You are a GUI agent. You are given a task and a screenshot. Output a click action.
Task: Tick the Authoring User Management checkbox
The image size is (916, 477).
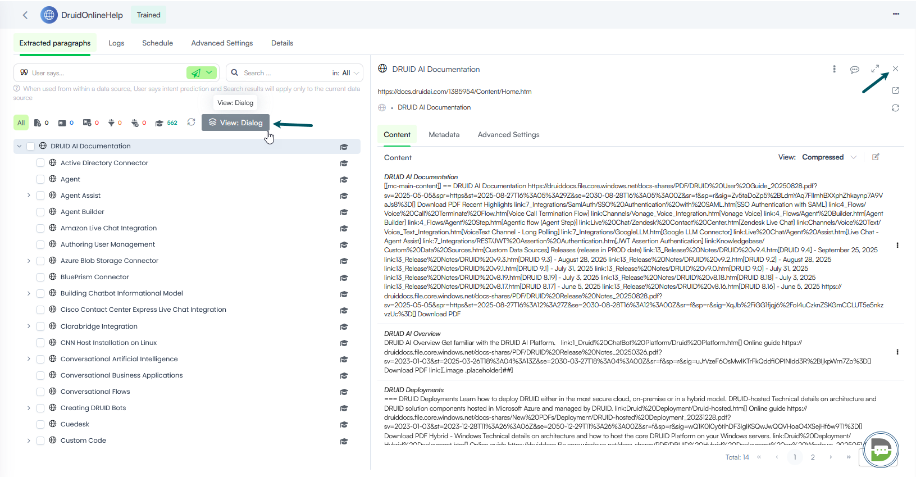40,244
